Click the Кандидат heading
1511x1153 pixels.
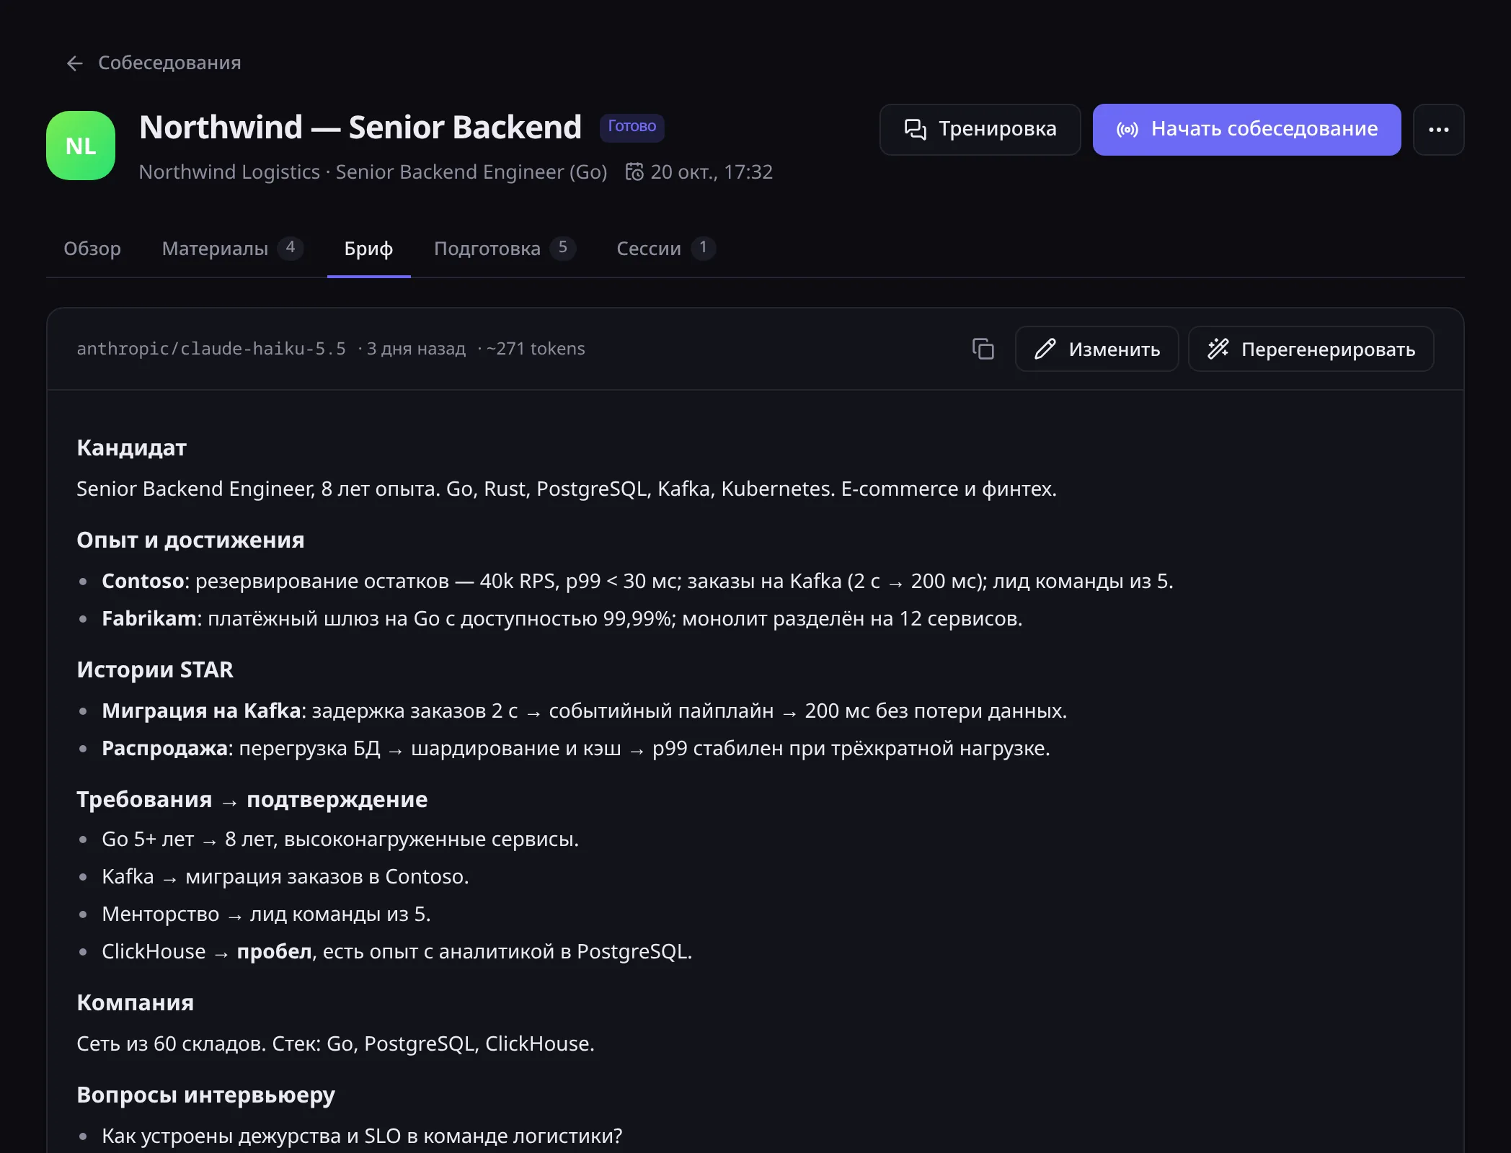point(131,448)
